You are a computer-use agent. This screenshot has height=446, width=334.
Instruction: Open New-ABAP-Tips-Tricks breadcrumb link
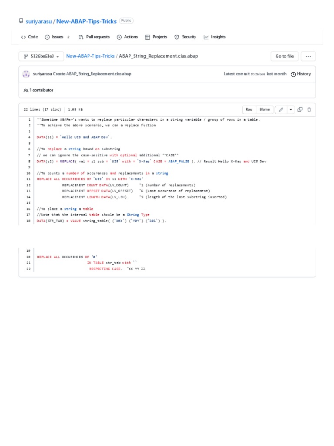click(x=90, y=56)
